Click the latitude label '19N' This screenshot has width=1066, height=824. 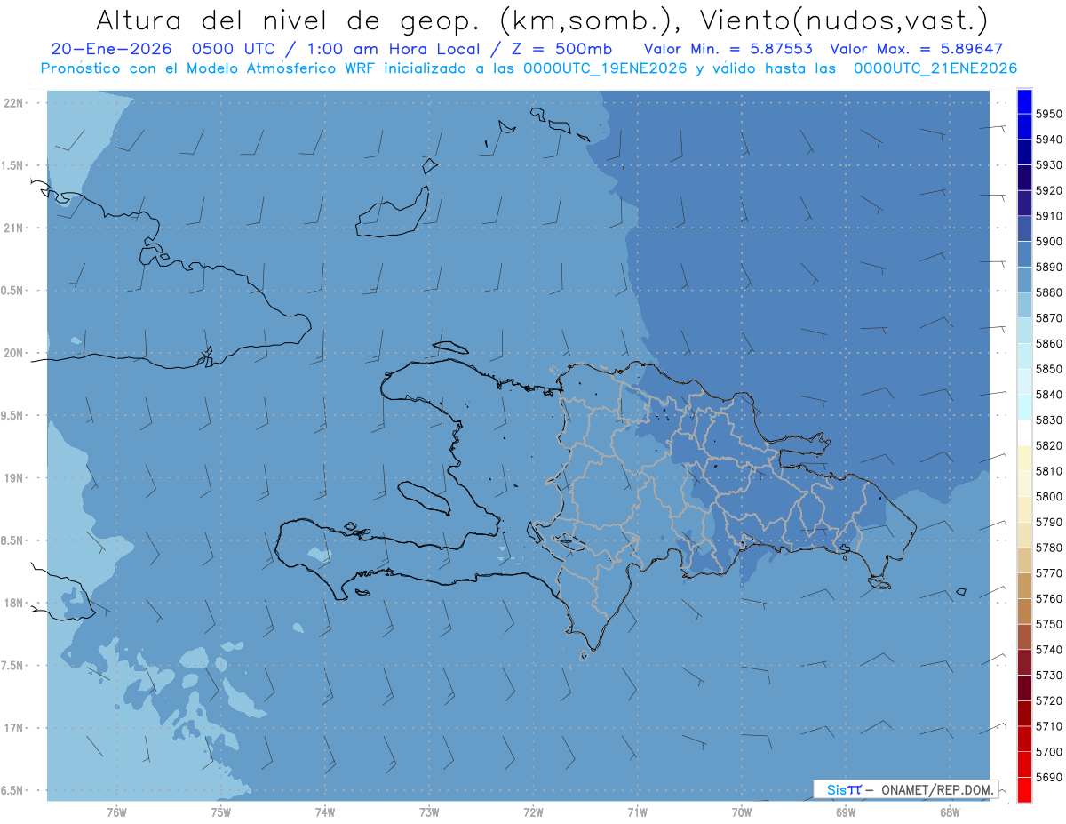(13, 477)
